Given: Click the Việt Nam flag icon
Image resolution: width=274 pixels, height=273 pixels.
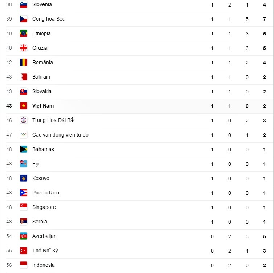Looking at the screenshot, I should (x=24, y=106).
